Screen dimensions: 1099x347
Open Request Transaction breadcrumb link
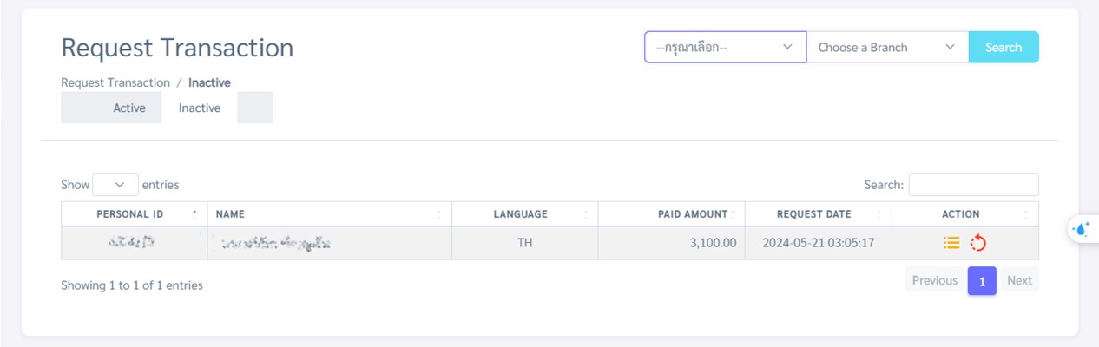click(x=115, y=82)
